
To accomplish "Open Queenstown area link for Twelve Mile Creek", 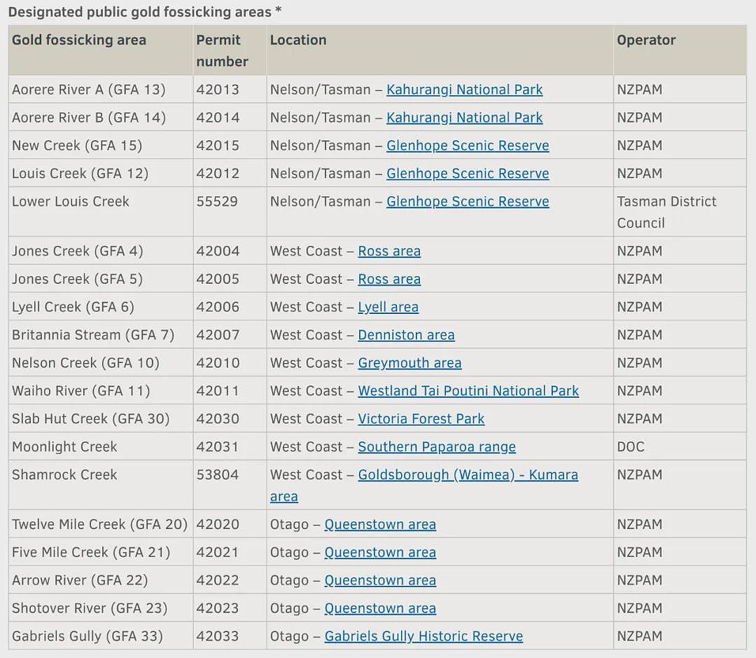I will 380,525.
